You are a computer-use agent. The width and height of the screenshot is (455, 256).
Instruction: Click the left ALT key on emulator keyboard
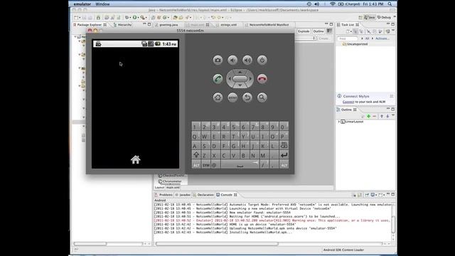click(x=196, y=165)
